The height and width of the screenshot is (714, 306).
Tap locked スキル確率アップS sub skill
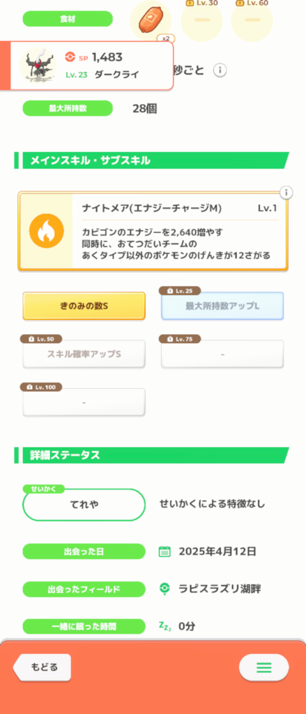(84, 354)
